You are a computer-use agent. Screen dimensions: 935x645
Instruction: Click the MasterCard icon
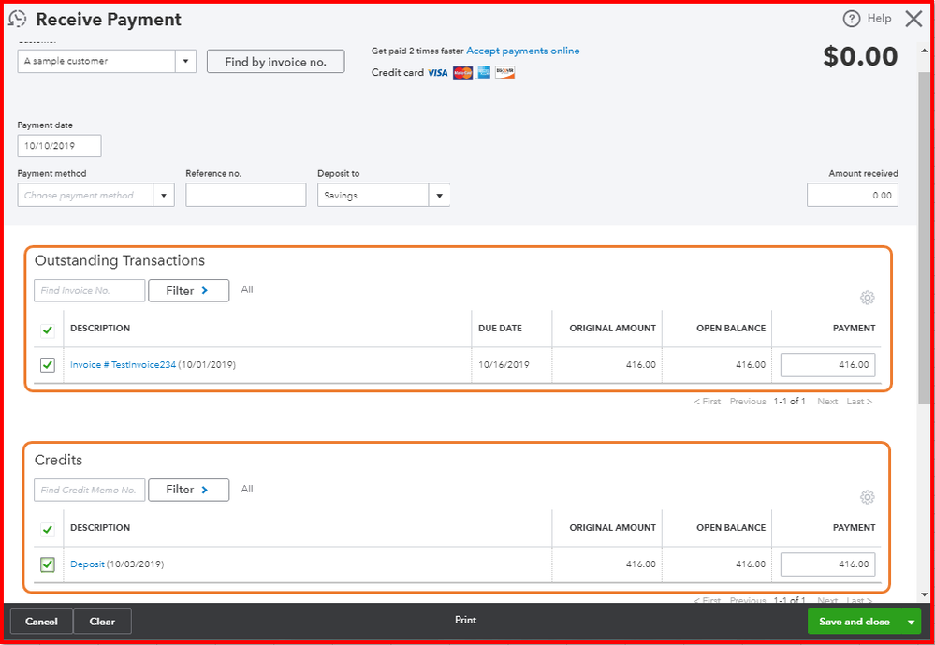coord(461,72)
